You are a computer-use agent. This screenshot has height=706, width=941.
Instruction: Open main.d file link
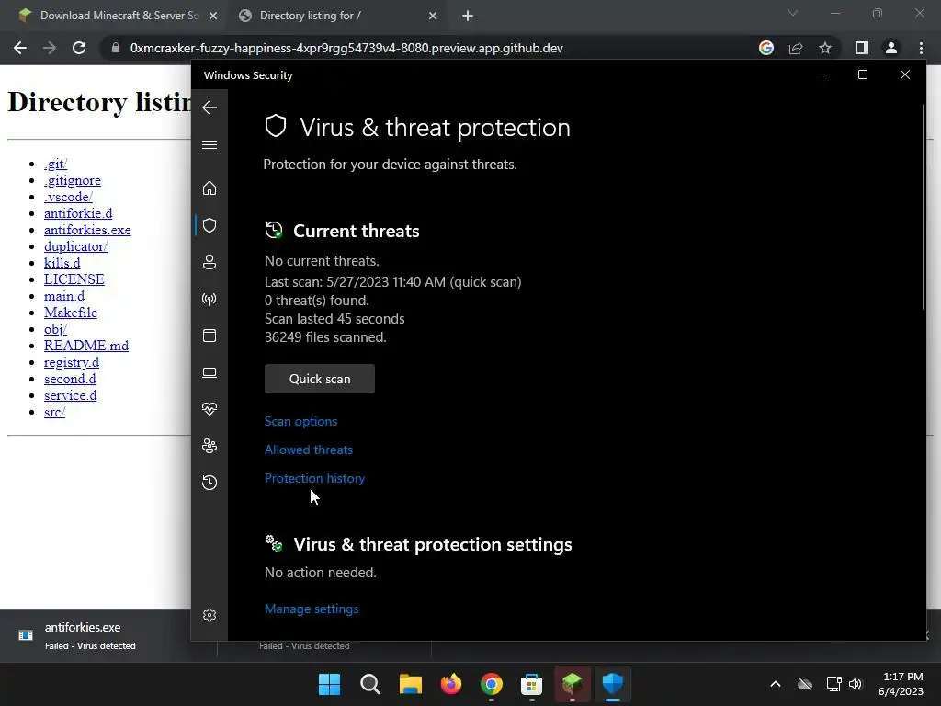pyautogui.click(x=64, y=296)
